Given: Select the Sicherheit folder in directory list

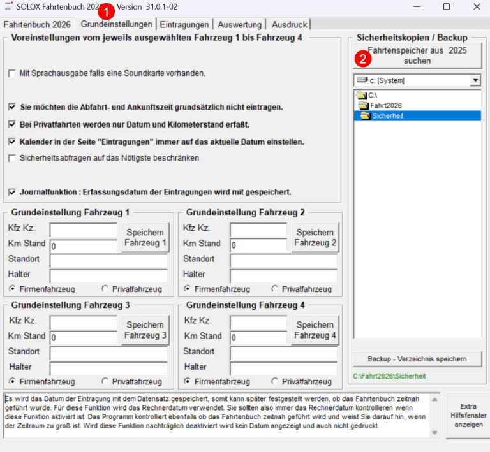Looking at the screenshot, I should (388, 115).
